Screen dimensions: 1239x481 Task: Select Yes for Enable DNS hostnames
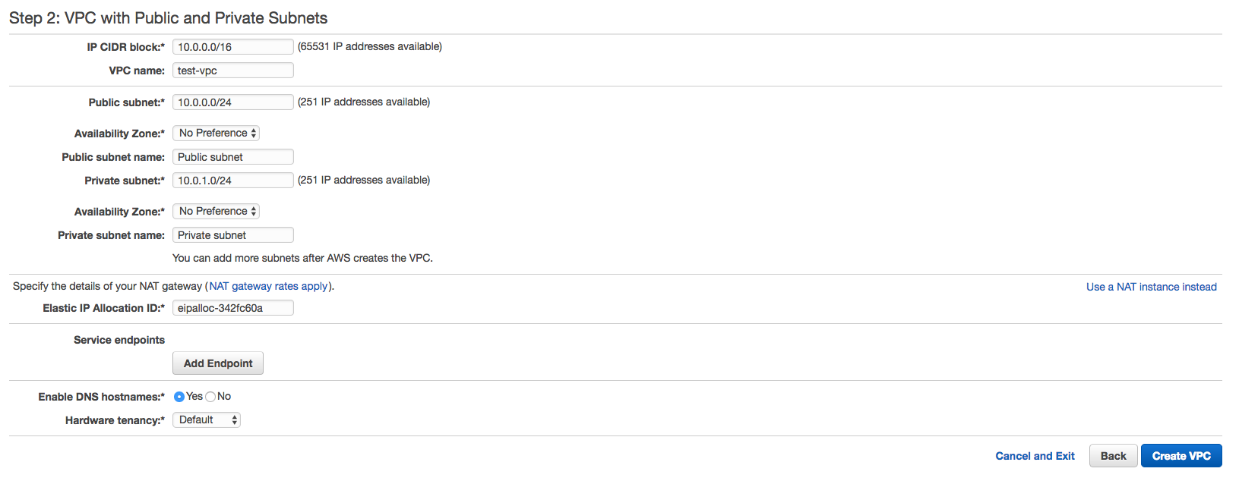[179, 397]
